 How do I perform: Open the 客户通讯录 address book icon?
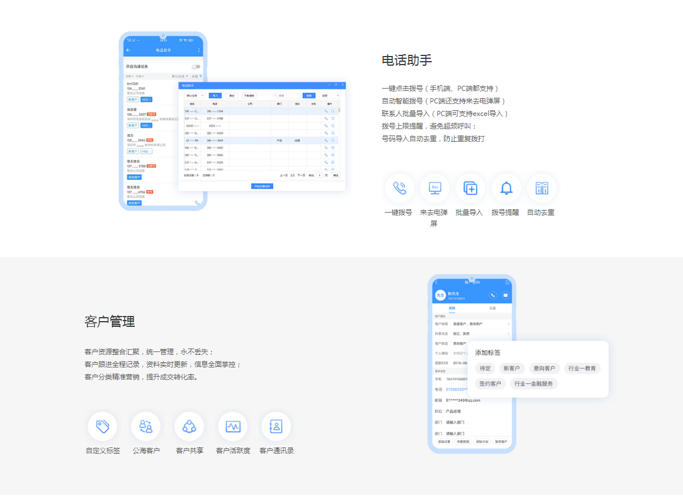point(276,426)
